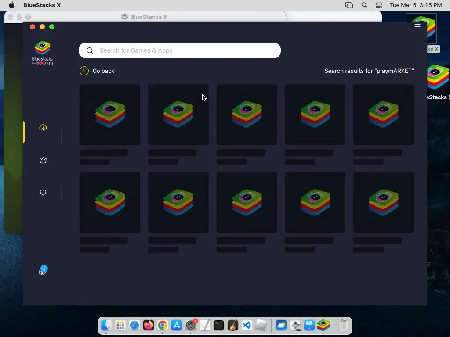Open the last result card in the top row
The height and width of the screenshot is (337, 450).
pos(384,115)
